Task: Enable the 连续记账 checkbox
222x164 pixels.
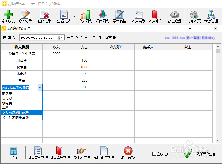Action: coord(154,154)
